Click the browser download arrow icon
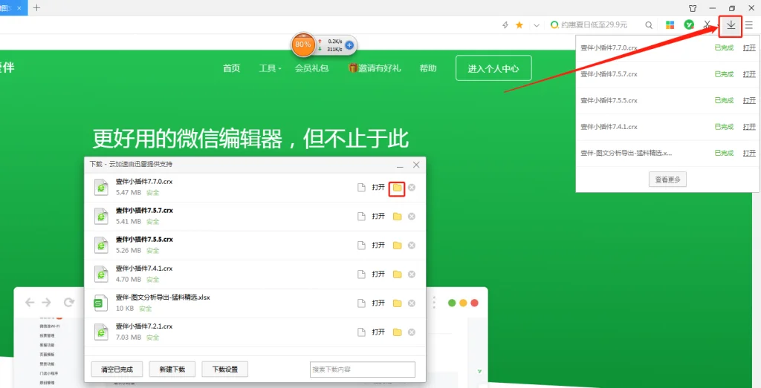Viewport: 761px width, 388px height. tap(731, 25)
